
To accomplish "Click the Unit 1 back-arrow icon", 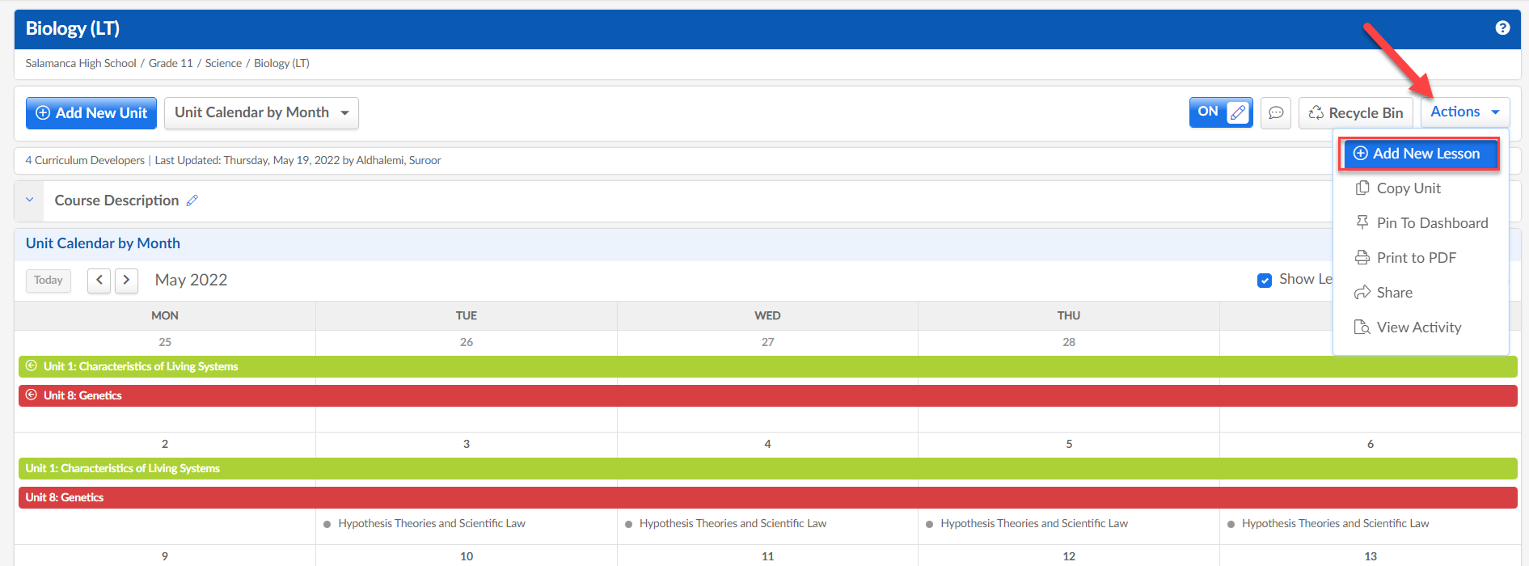I will tap(32, 366).
